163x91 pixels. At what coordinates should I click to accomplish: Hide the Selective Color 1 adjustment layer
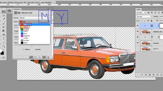tap(138, 26)
